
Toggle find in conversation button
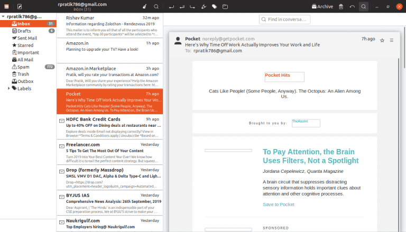(x=364, y=6)
